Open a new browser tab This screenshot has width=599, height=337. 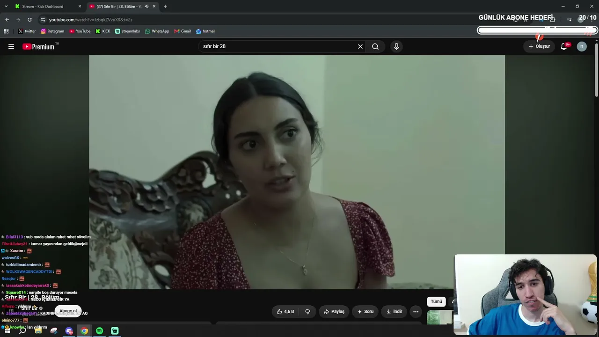[x=165, y=7]
